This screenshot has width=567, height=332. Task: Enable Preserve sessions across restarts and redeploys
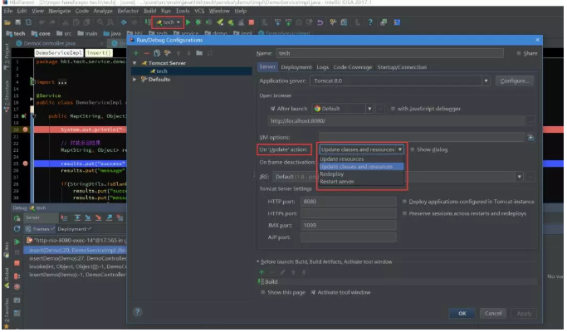[x=404, y=213]
